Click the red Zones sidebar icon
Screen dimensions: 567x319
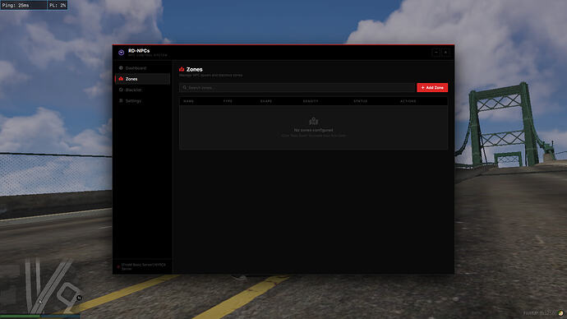121,79
